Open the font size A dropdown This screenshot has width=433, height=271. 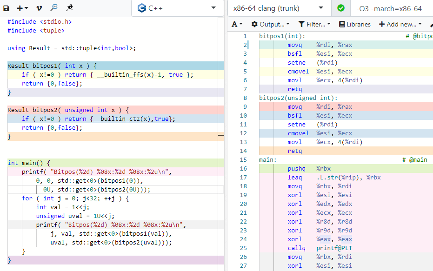tap(237, 24)
